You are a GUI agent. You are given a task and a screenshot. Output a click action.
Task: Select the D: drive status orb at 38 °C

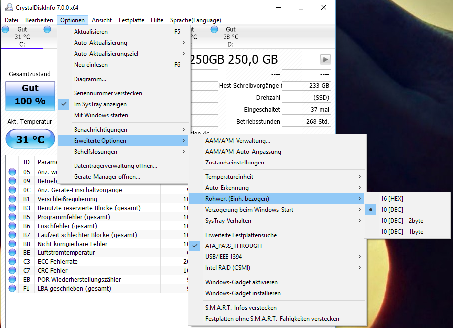point(214,29)
